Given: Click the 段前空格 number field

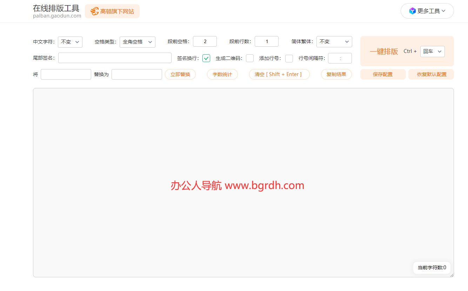Looking at the screenshot, I should click(x=205, y=41).
